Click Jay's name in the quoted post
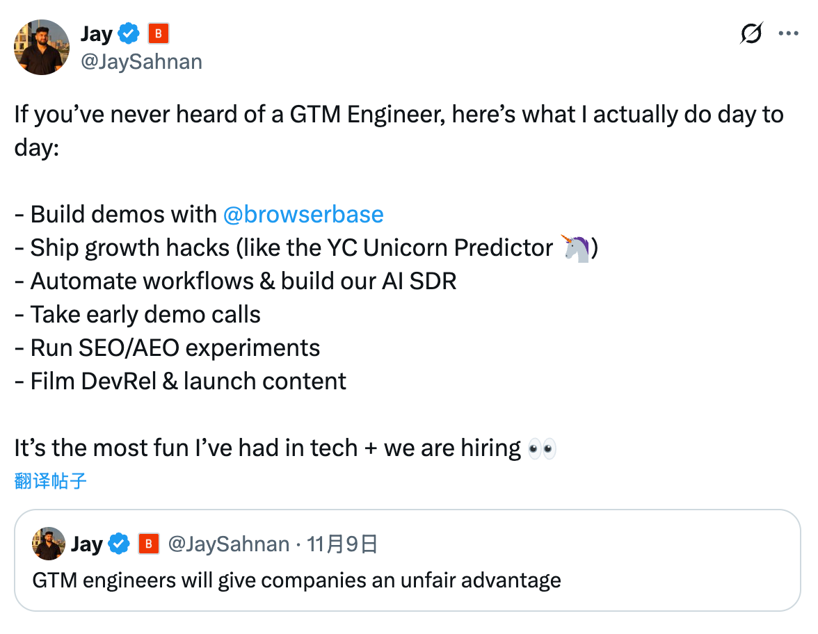This screenshot has height=634, width=818. tap(87, 544)
